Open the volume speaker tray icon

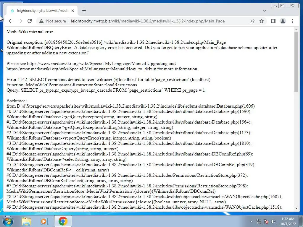pyautogui.click(x=273, y=221)
